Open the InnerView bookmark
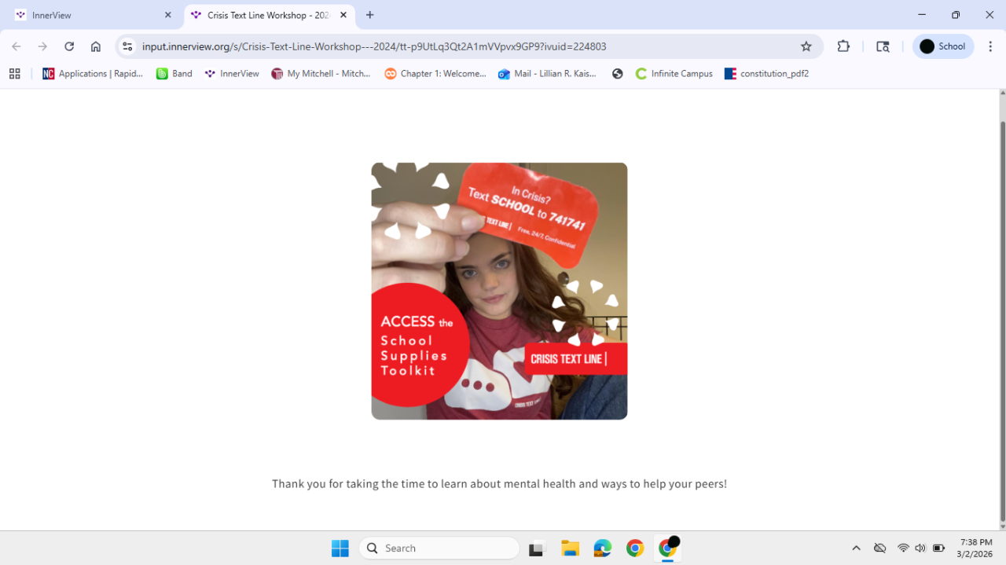Viewport: 1006px width, 565px height. coord(232,74)
